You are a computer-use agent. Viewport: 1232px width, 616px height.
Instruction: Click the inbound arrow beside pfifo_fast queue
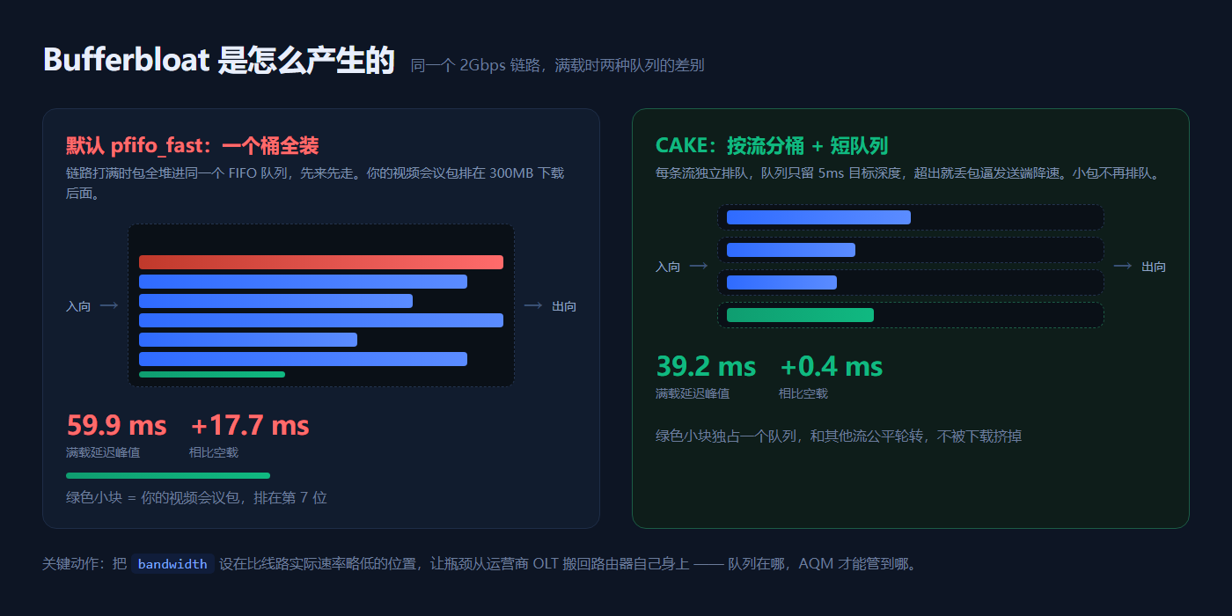[109, 306]
